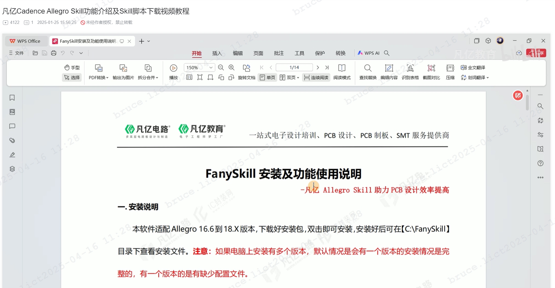Image resolution: width=555 pixels, height=288 pixels.
Task: Open the 文件 menu
Action: pos(16,53)
